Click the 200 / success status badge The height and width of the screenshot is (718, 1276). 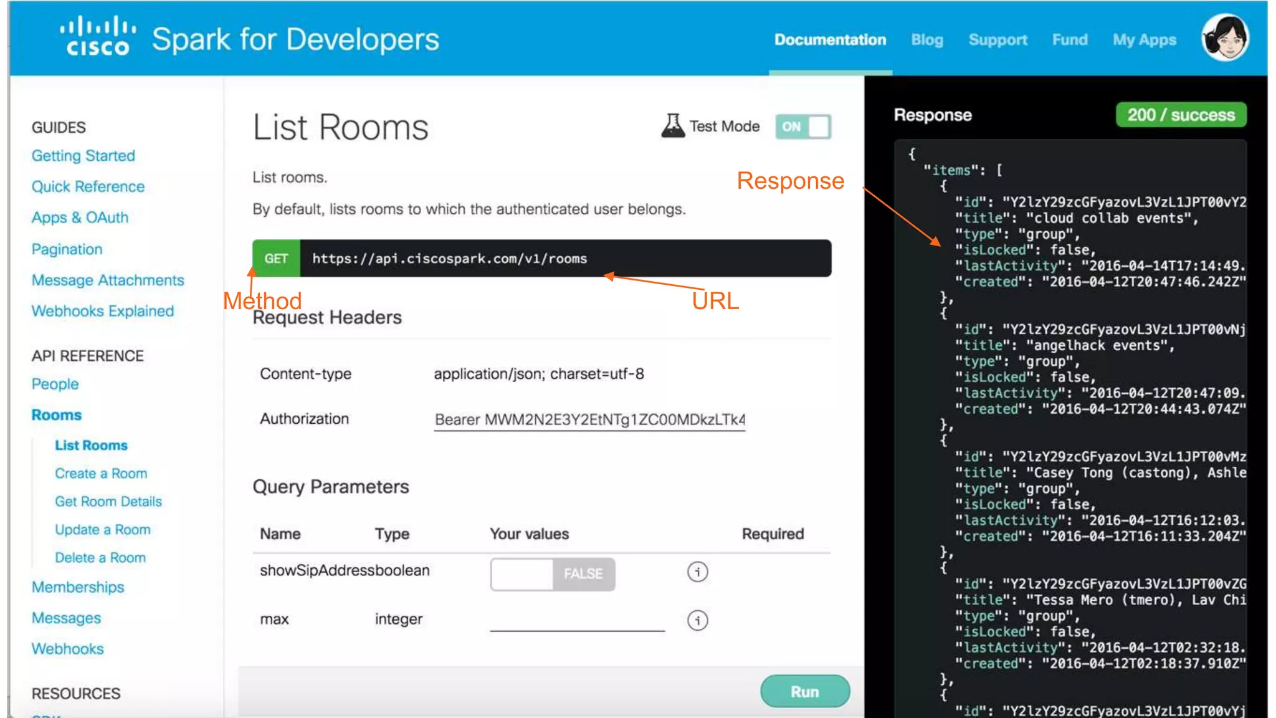coord(1181,115)
